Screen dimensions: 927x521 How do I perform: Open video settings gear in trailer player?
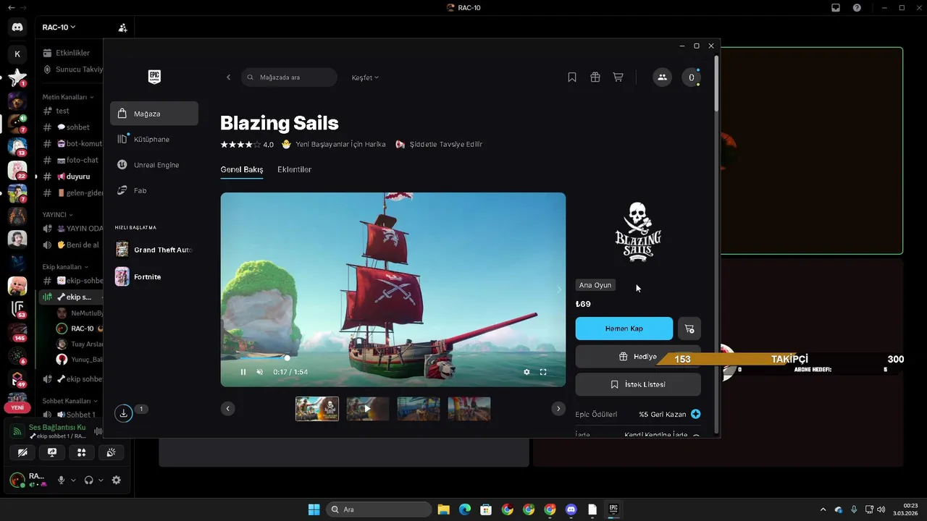(x=527, y=372)
